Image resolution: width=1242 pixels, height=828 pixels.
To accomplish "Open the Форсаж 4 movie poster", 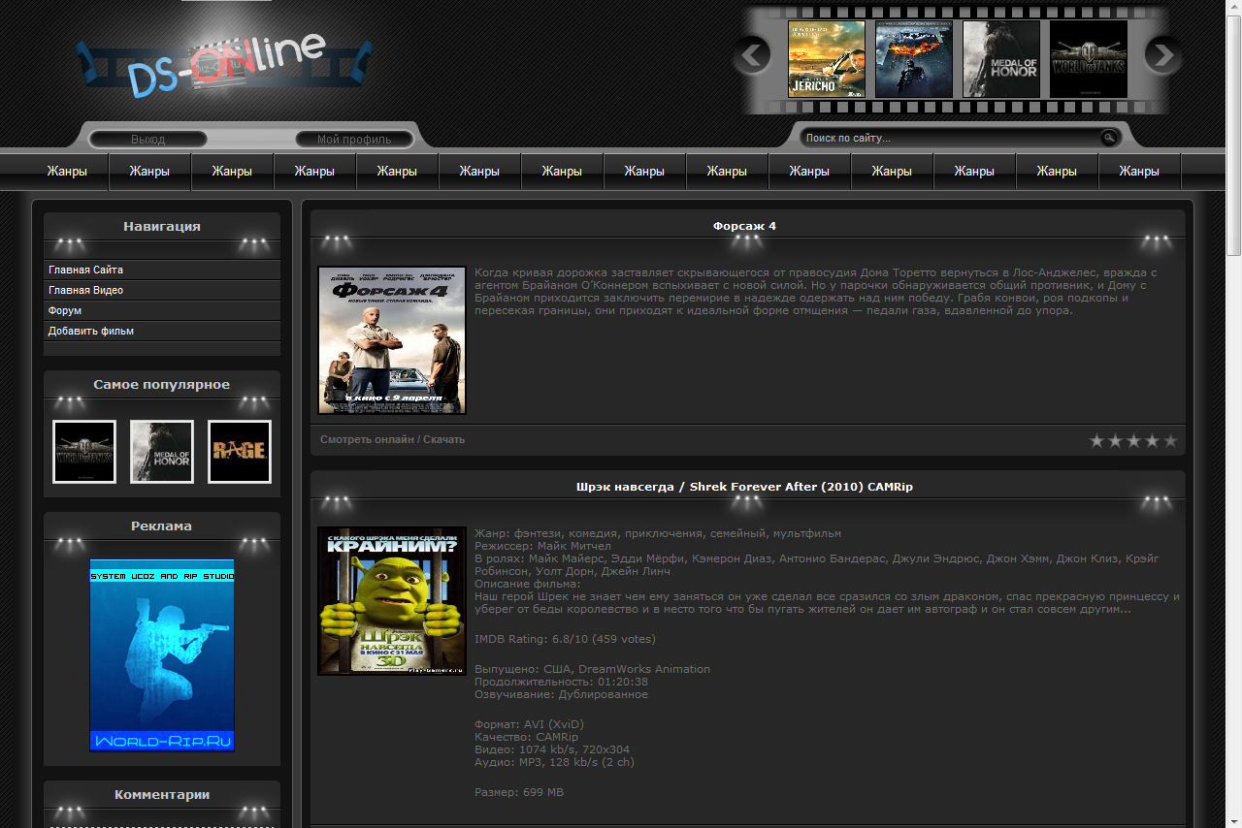I will pos(392,340).
